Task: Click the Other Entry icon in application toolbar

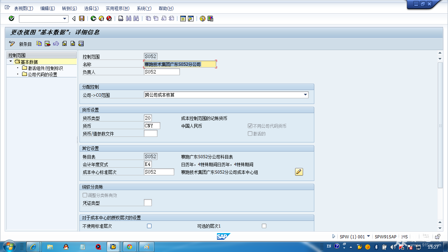Action: pyautogui.click(x=81, y=44)
